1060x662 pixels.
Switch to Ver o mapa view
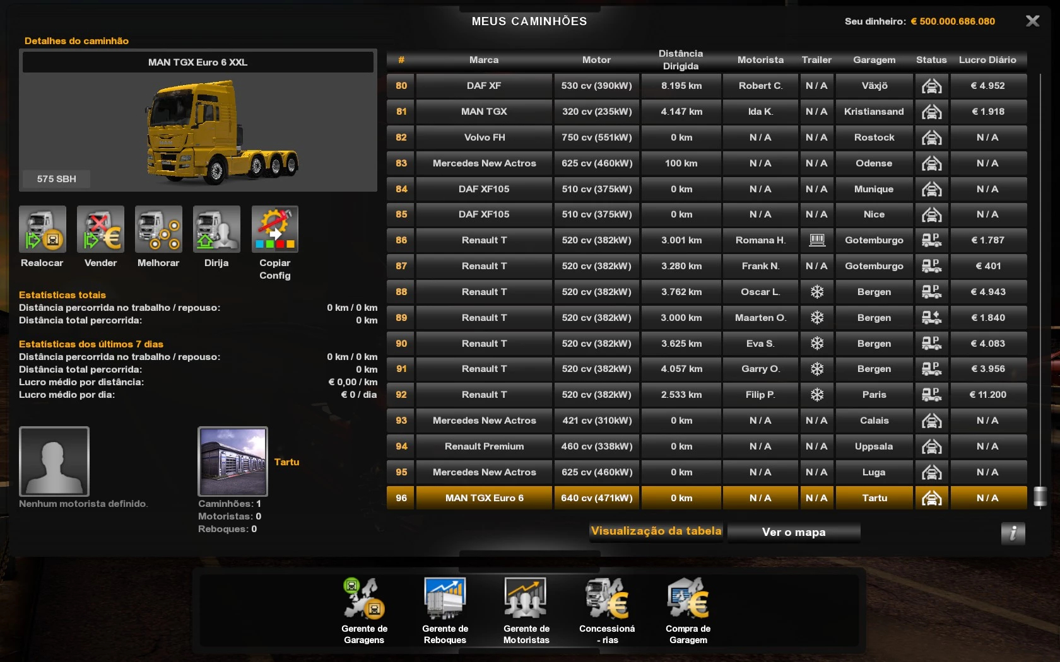point(793,532)
